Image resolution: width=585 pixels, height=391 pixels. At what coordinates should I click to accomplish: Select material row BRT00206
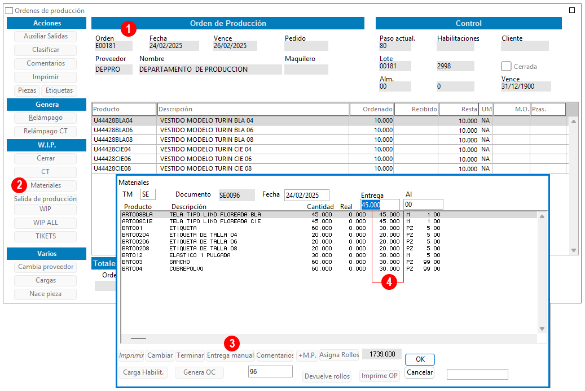pyautogui.click(x=329, y=241)
